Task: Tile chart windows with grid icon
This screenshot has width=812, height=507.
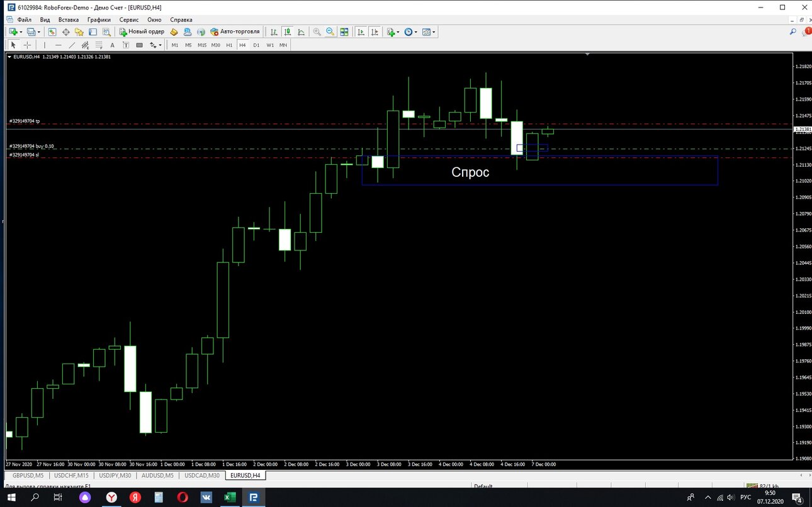Action: coord(344,31)
